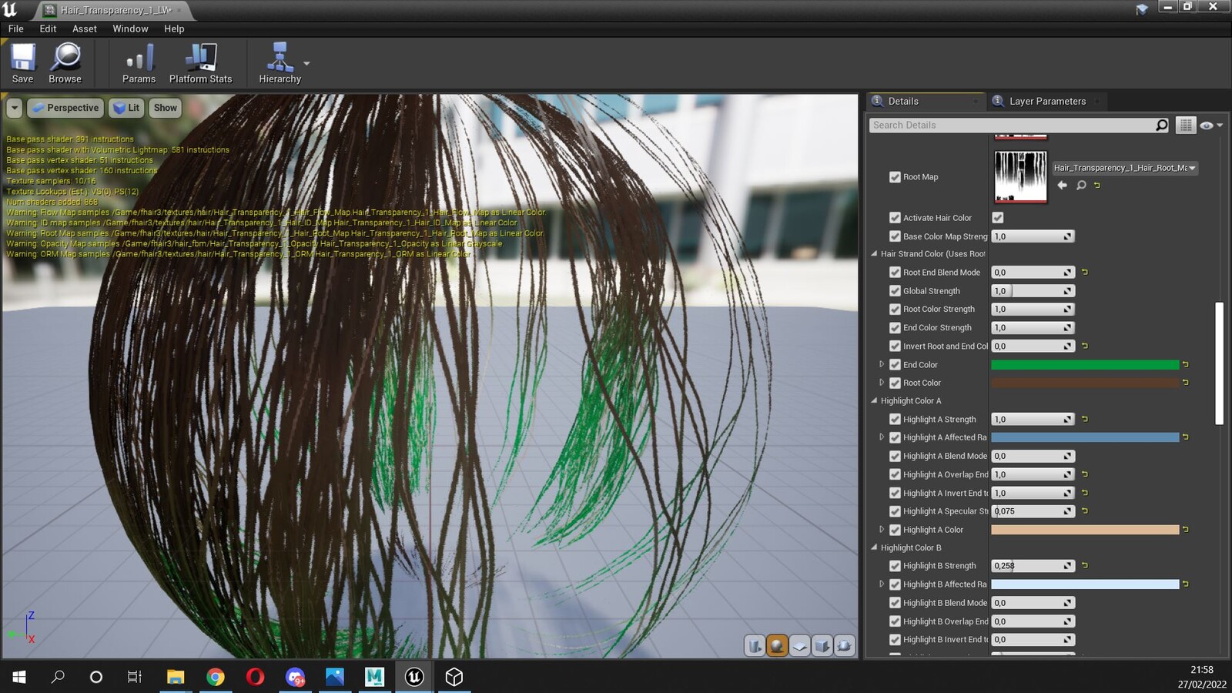Toggle the Root Map override checkbox
Image resolution: width=1232 pixels, height=693 pixels.
895,177
